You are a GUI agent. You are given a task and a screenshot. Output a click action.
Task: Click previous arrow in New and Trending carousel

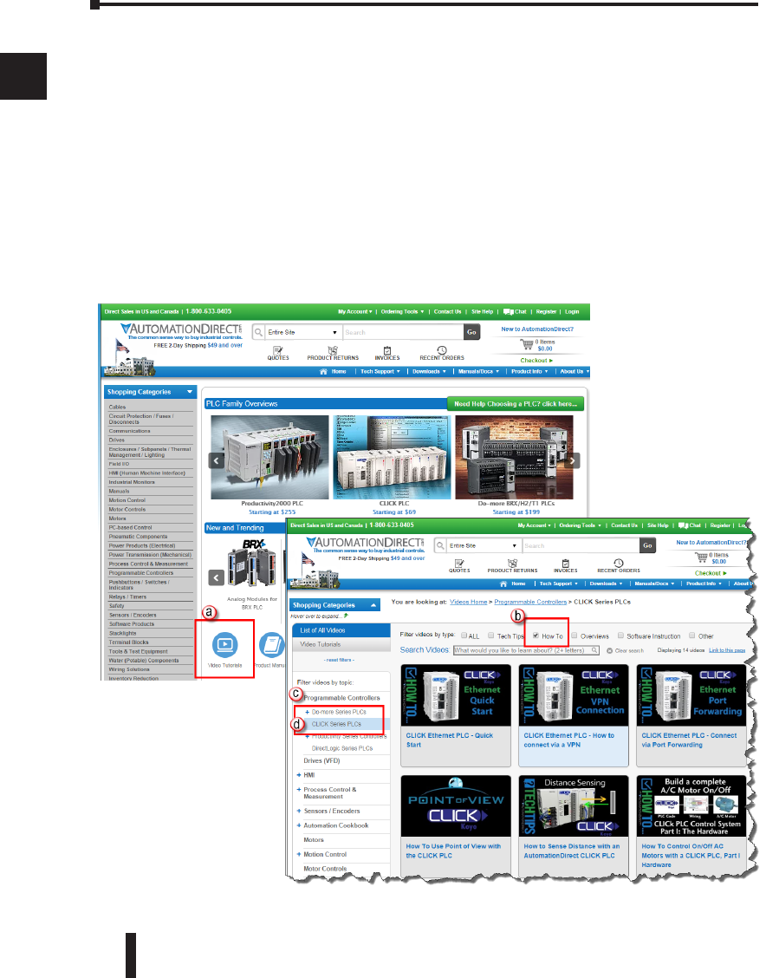click(x=217, y=577)
